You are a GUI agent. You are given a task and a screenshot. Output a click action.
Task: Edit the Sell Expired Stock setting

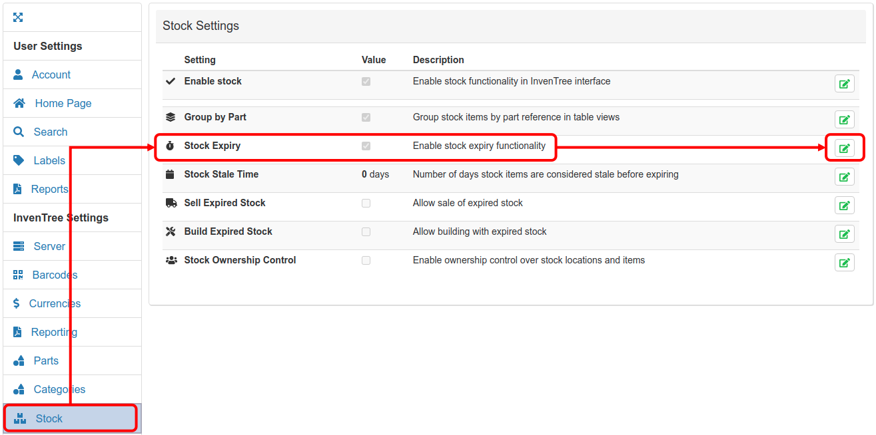tap(844, 206)
